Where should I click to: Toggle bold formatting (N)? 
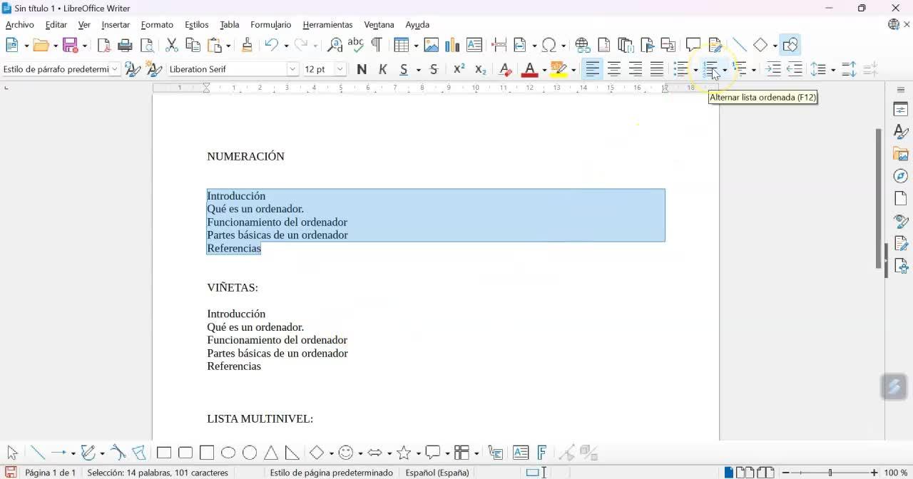click(362, 69)
